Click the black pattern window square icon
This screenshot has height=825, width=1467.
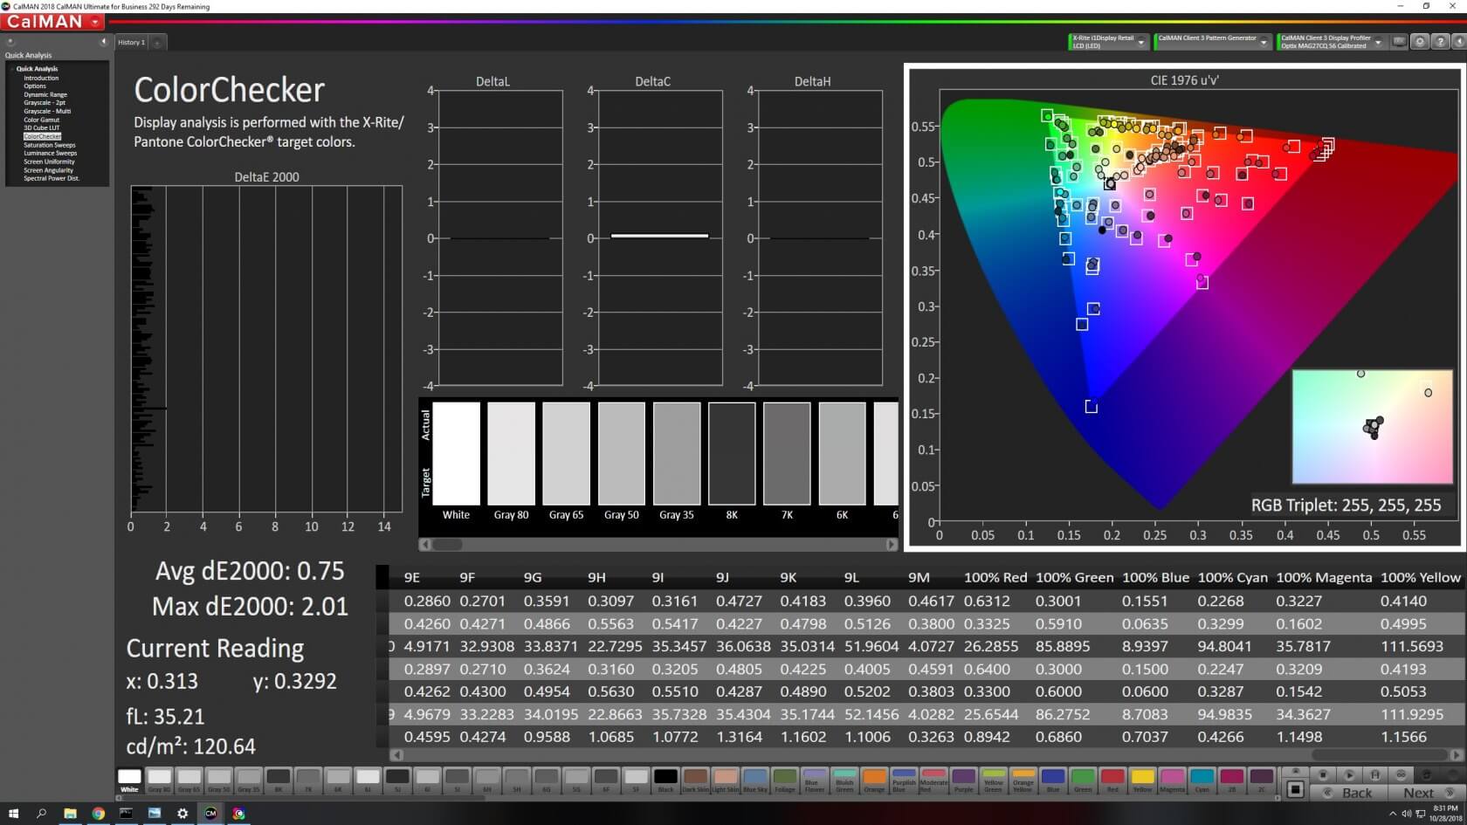pos(1296,789)
